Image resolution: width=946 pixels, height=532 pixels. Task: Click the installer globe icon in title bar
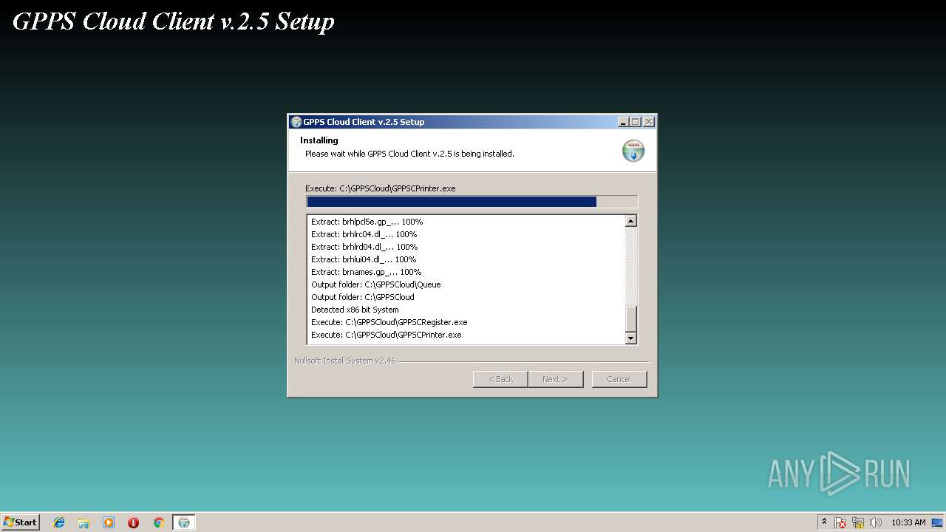tap(296, 122)
